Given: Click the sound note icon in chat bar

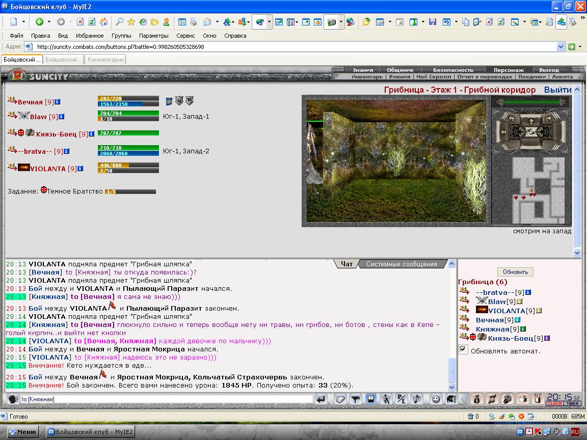Looking at the screenshot, I should 417,399.
